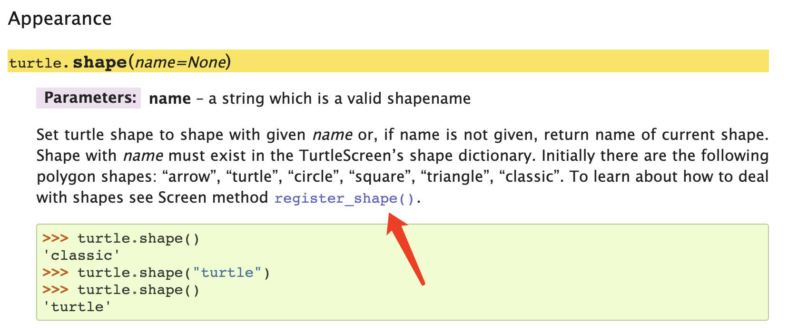Click the words Screen method before the link
This screenshot has height=334, width=788.
coord(213,197)
